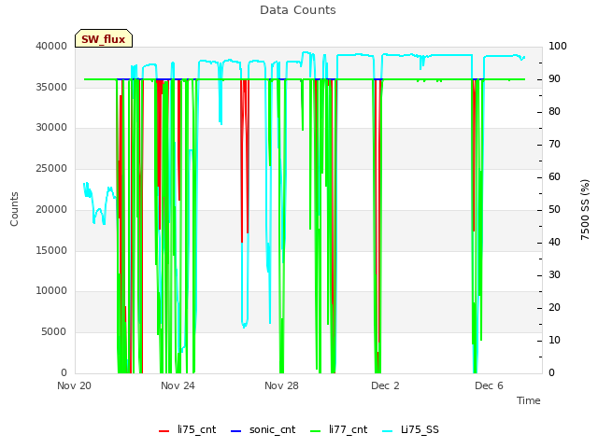Click the blue sonic_cnt legend swatch
The height and width of the screenshot is (448, 598).
pyautogui.click(x=236, y=431)
